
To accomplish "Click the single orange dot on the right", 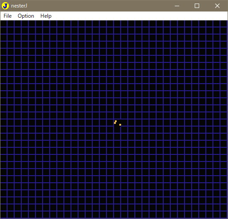I will (120, 125).
